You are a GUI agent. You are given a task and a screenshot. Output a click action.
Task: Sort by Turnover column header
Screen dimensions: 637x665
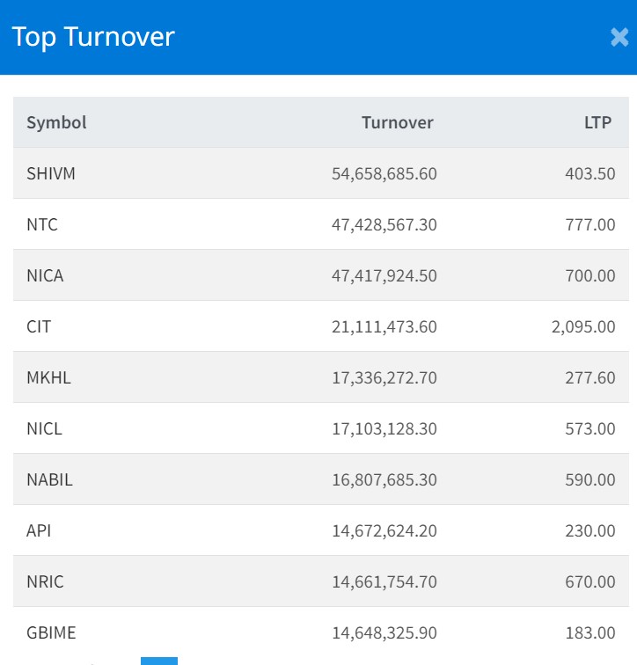click(x=397, y=122)
